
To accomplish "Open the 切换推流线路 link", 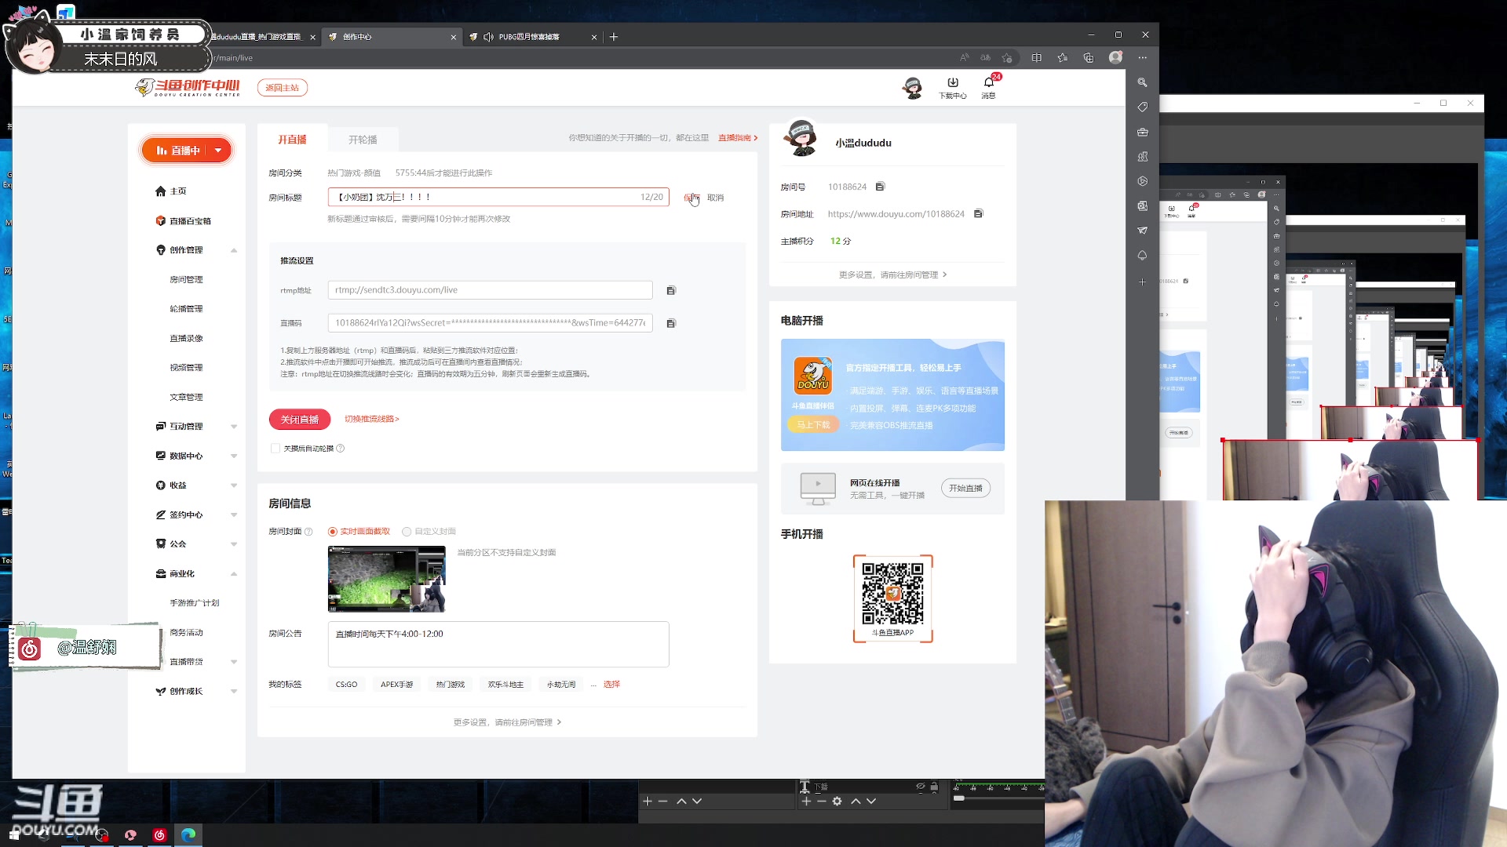I will tap(372, 420).
